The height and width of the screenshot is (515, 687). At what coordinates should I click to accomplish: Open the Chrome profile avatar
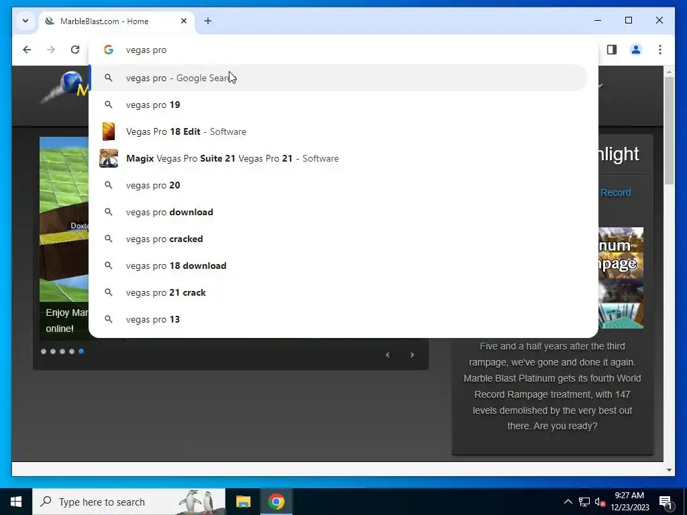pos(636,50)
